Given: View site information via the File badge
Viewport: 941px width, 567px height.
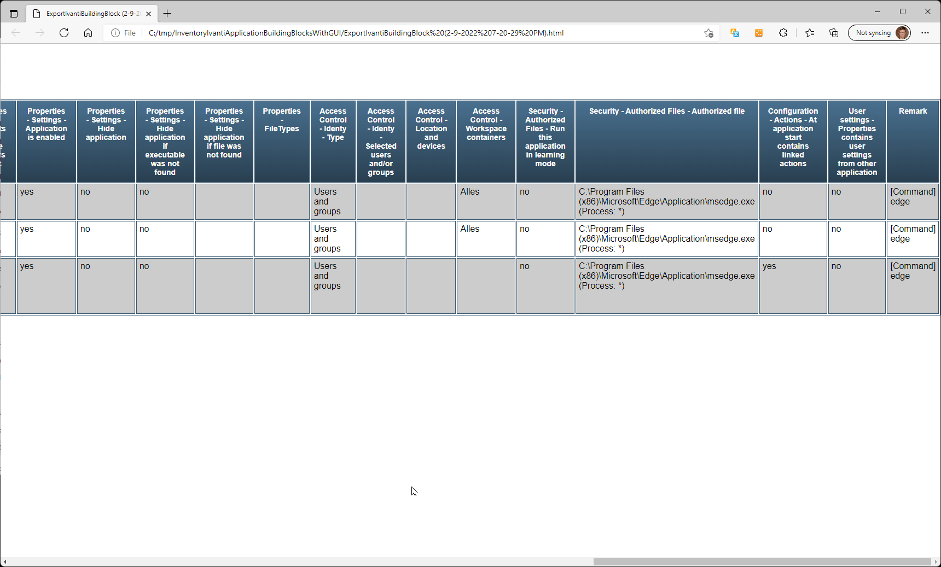Looking at the screenshot, I should pos(123,33).
